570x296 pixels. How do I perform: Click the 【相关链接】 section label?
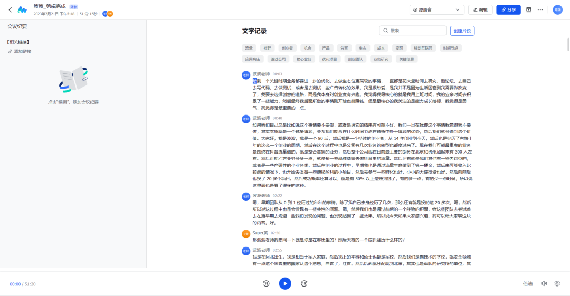coord(18,42)
